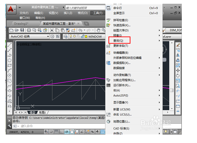Toggle Grid display in status bar
This screenshot has height=143, width=197.
(x=56, y=132)
